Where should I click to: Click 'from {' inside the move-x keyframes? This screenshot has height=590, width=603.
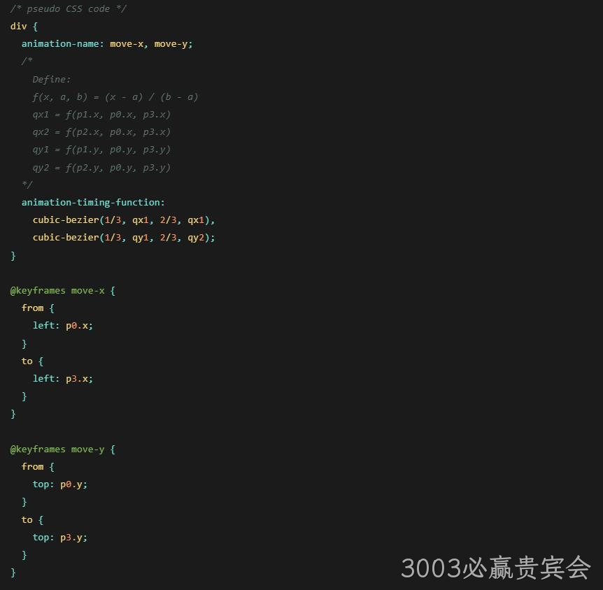click(x=38, y=308)
